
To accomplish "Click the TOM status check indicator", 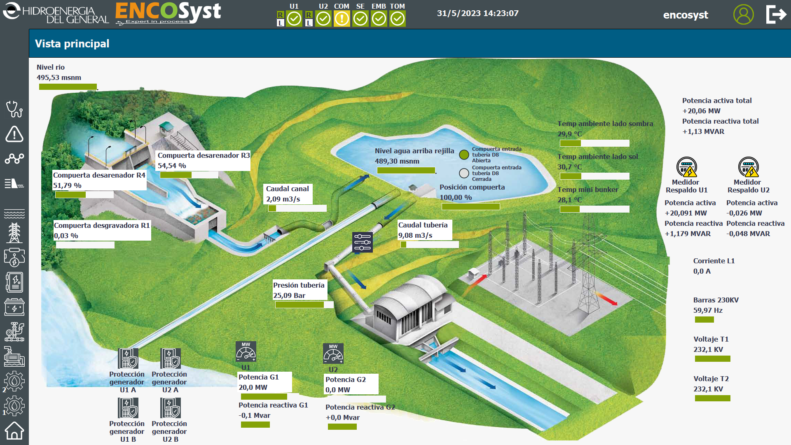I will pyautogui.click(x=398, y=19).
